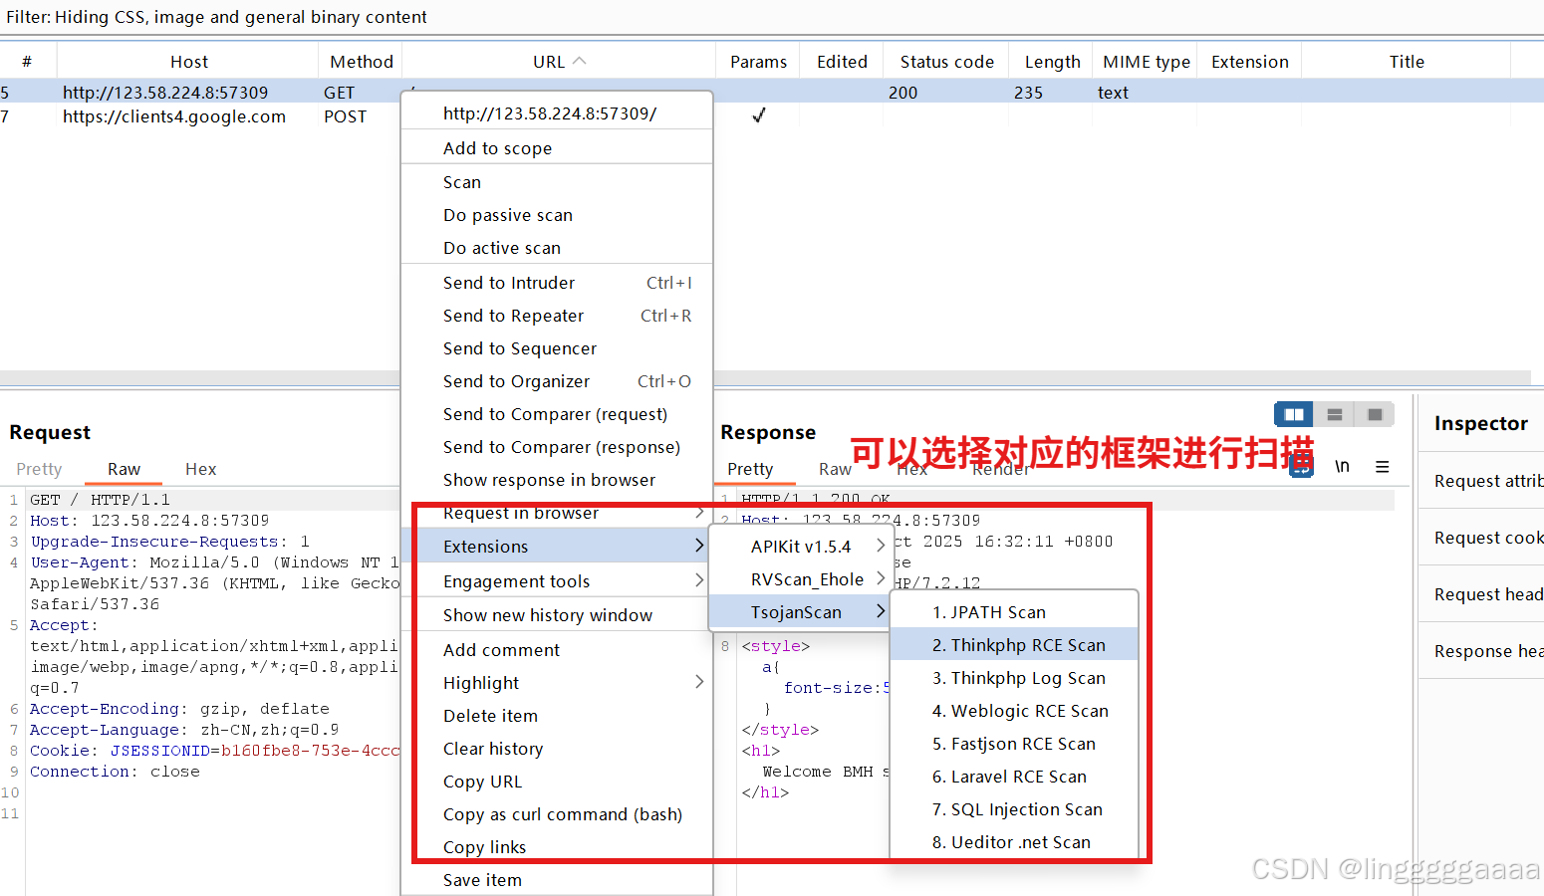The height and width of the screenshot is (896, 1544).
Task: Sort history by Host column header
Action: pos(188,62)
